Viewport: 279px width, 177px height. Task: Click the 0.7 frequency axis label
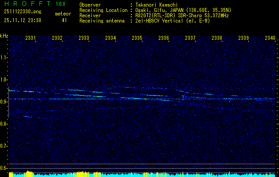tap(4, 146)
